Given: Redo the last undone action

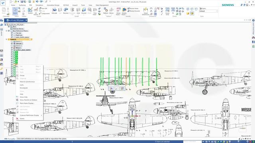Looking at the screenshot, I should pos(41,2).
